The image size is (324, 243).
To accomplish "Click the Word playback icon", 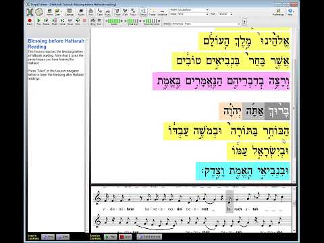I will click(x=78, y=22).
